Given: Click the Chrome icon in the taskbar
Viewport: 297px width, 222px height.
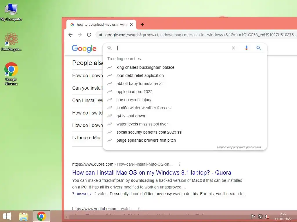Looking at the screenshot, I should (41, 216).
